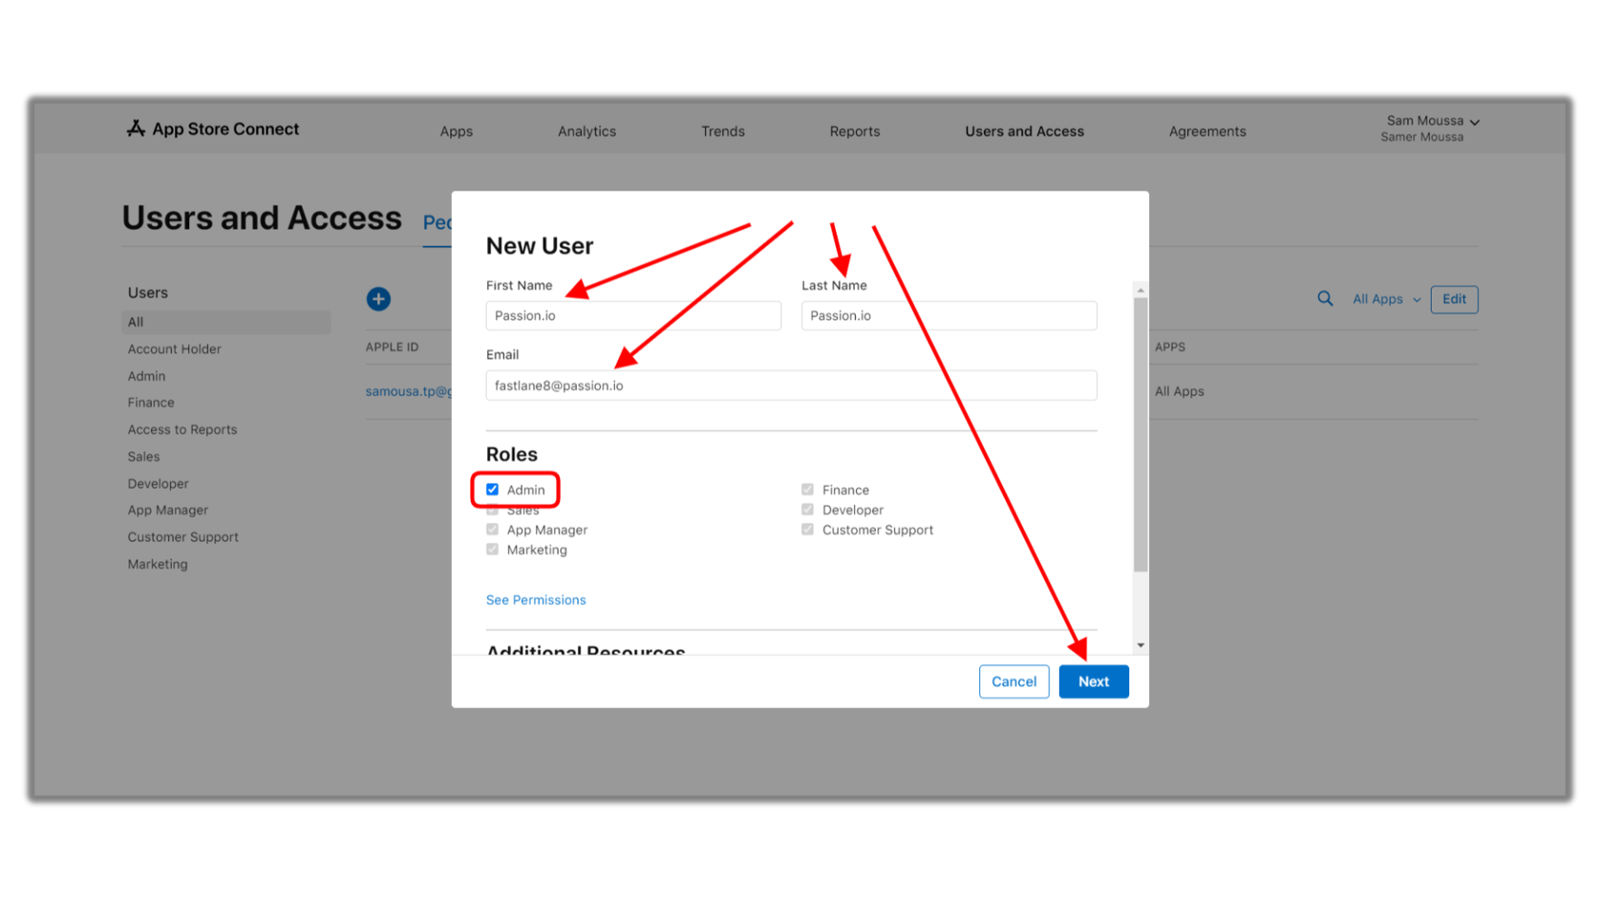Select Finance in Users sidebar
1600x899 pixels.
click(151, 403)
